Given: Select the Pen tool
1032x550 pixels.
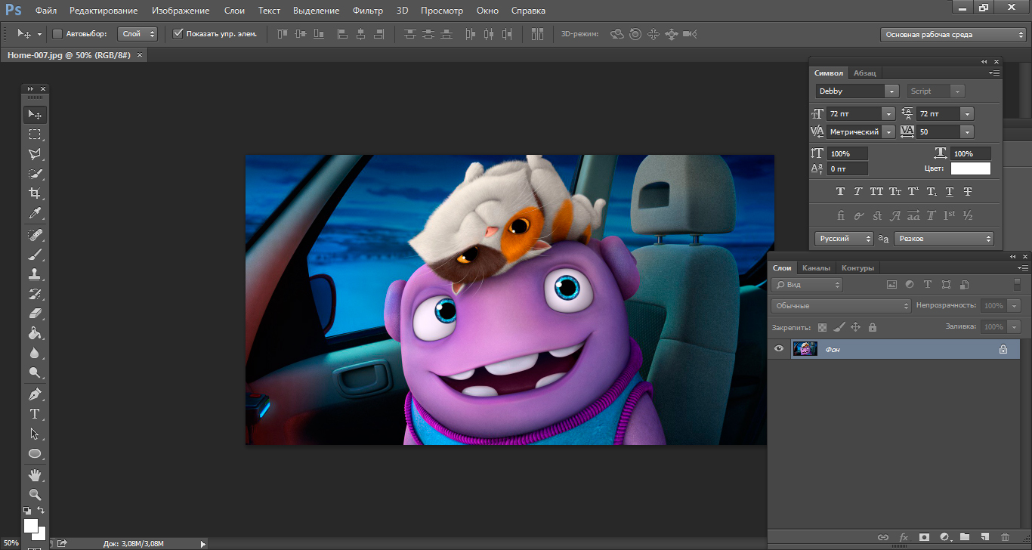Looking at the screenshot, I should click(x=35, y=394).
